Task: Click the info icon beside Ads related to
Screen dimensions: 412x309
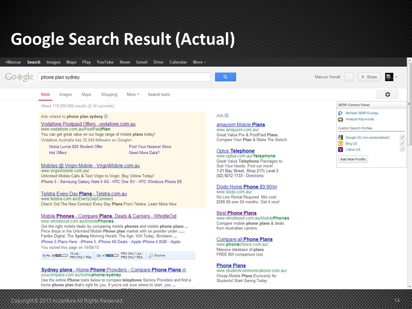Action: pyautogui.click(x=106, y=116)
